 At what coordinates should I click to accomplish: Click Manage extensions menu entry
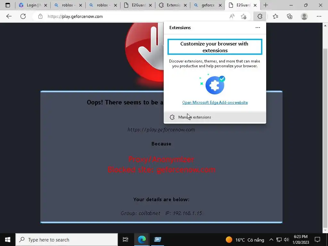coord(215,117)
